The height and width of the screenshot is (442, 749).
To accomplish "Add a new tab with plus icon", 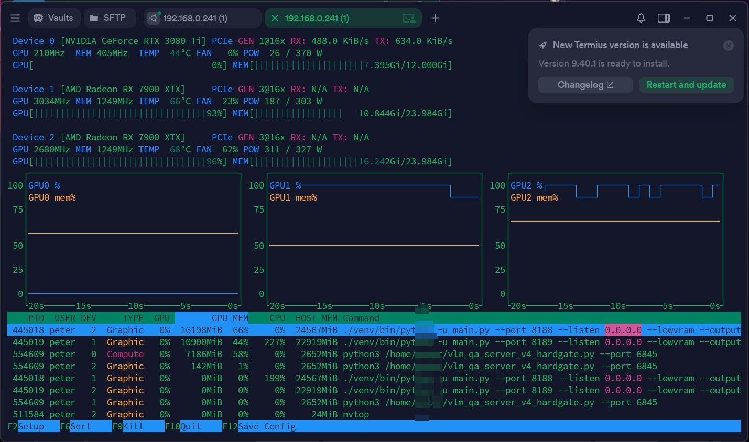I will [435, 18].
